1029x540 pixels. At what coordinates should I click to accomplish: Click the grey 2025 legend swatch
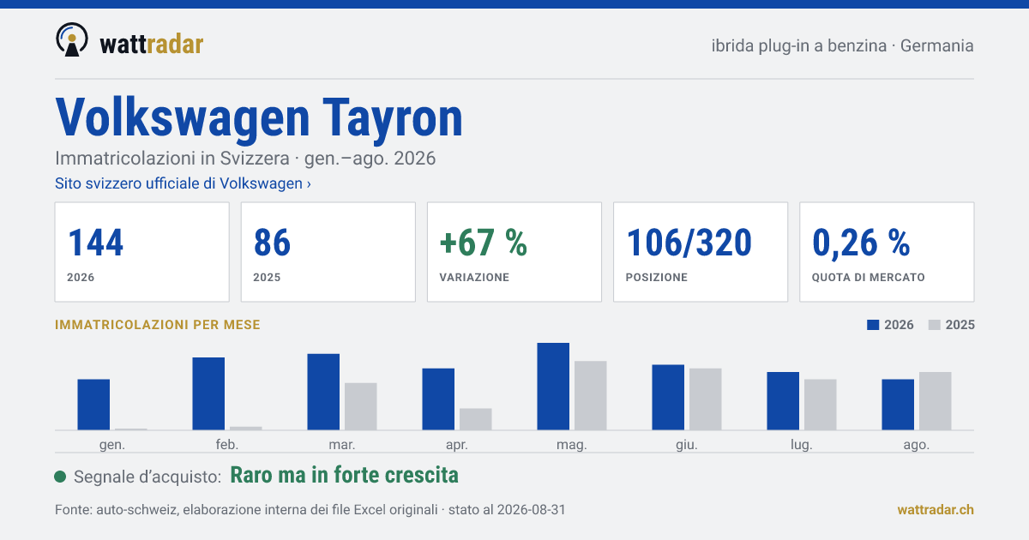(936, 325)
